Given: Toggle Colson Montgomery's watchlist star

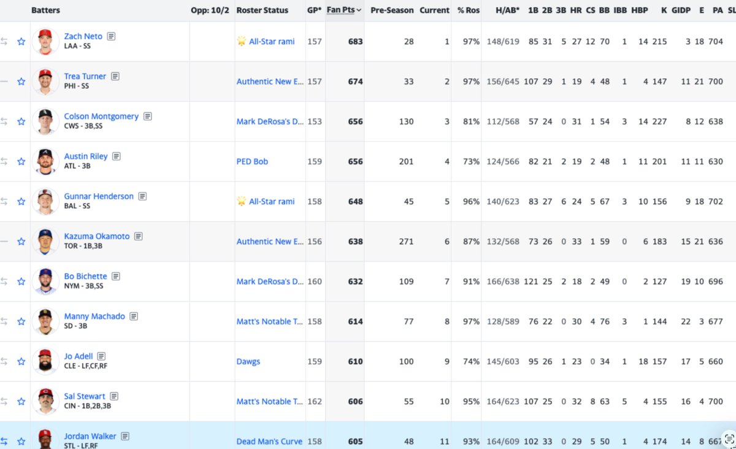Looking at the screenshot, I should pos(21,121).
